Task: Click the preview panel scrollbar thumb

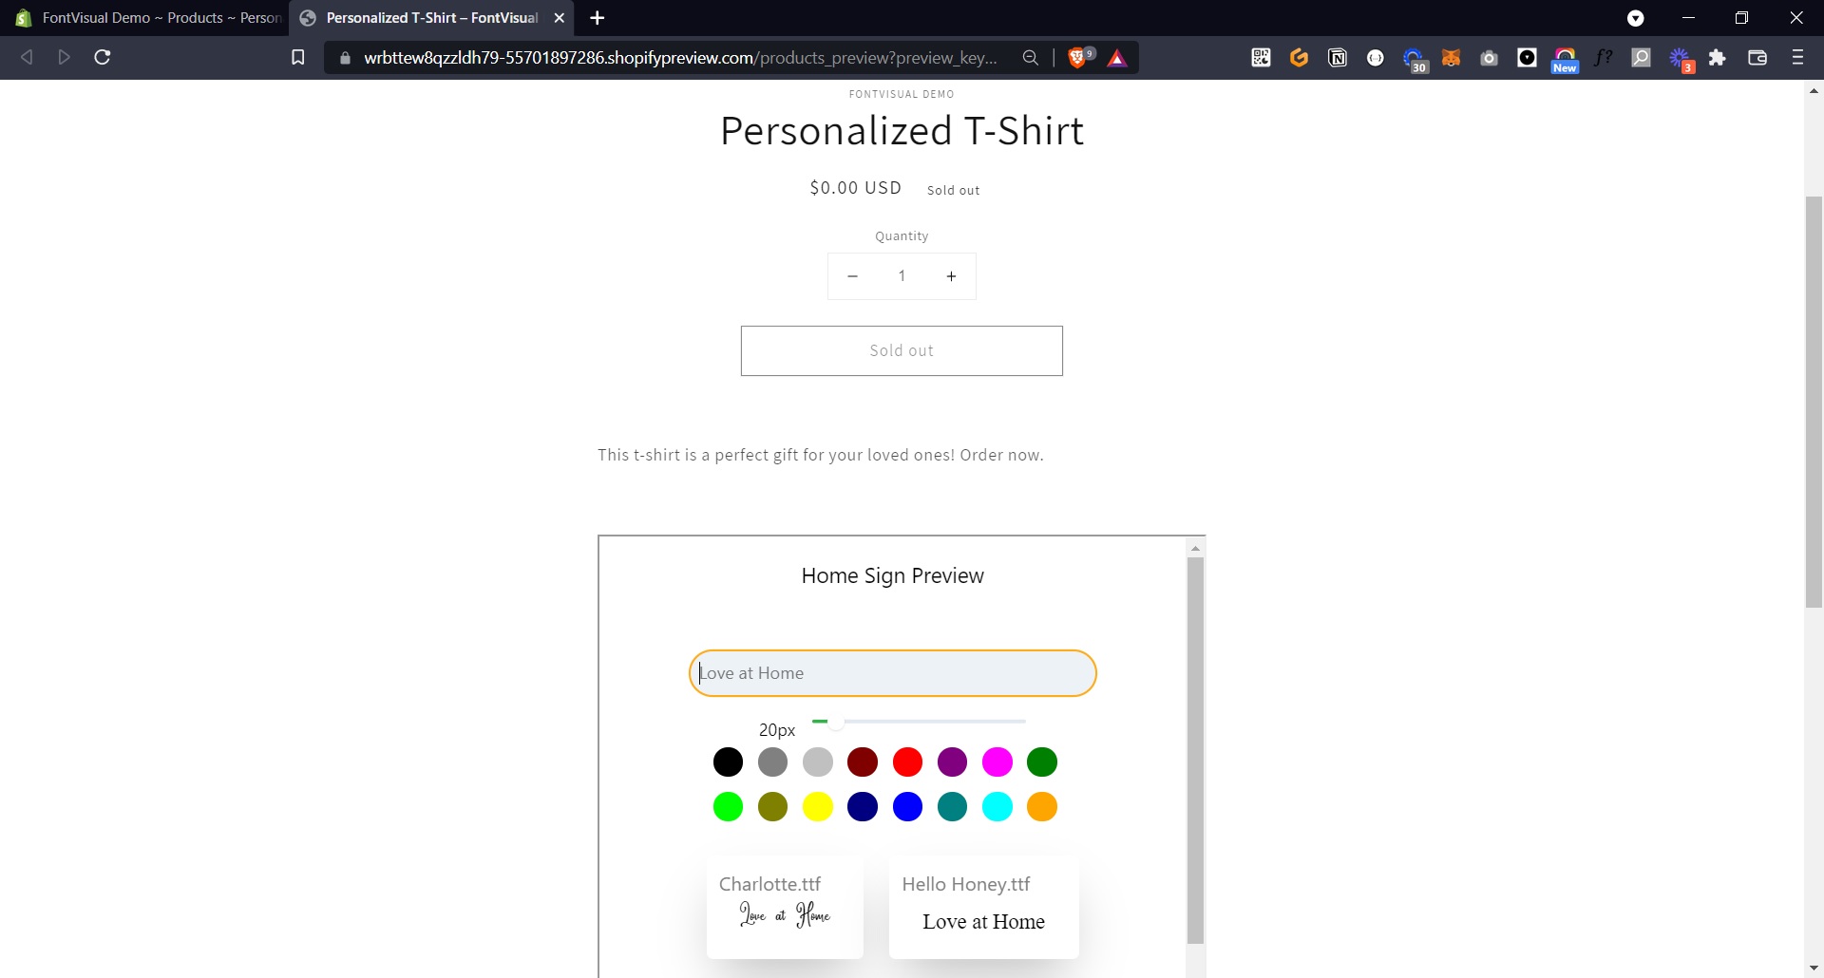Action: click(x=1195, y=750)
